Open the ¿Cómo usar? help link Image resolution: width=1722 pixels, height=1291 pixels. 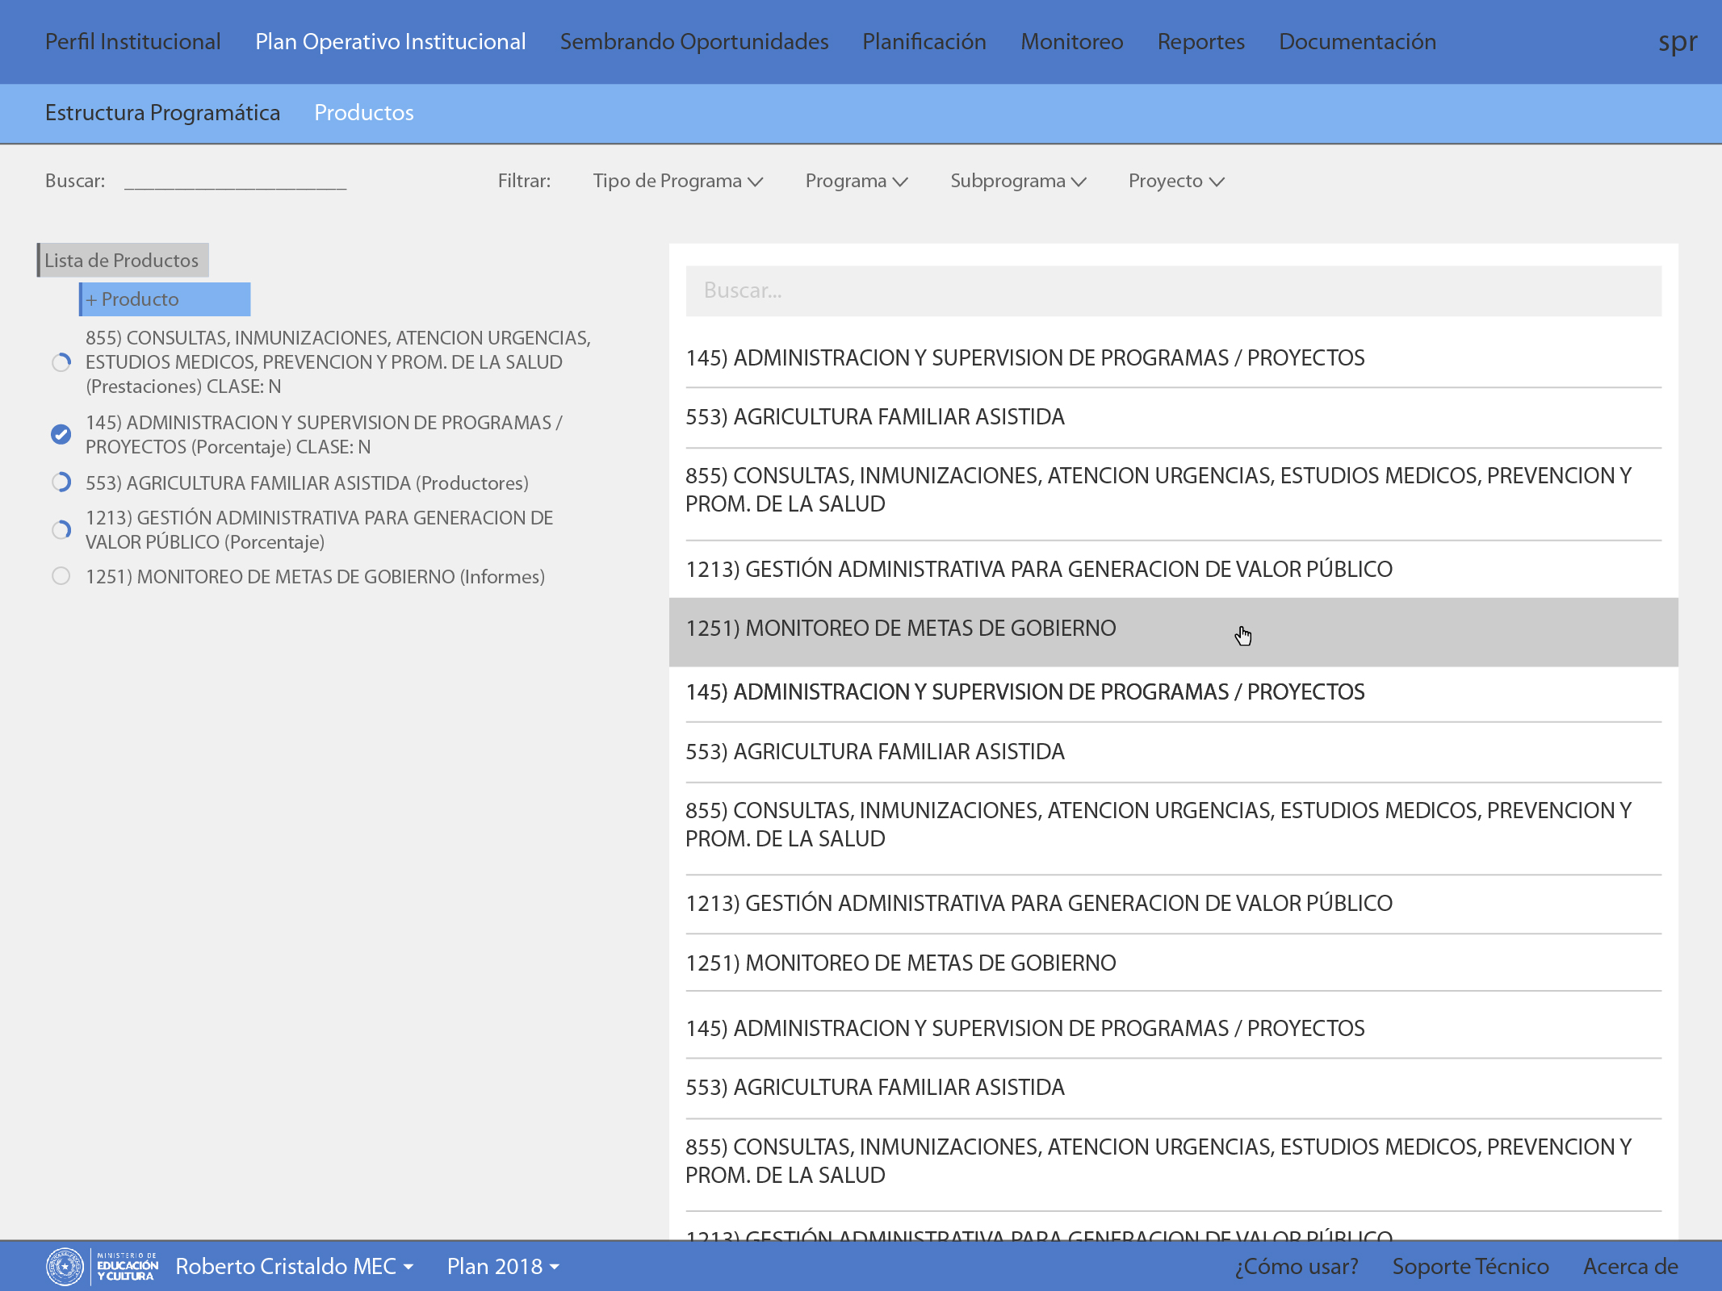coord(1296,1266)
